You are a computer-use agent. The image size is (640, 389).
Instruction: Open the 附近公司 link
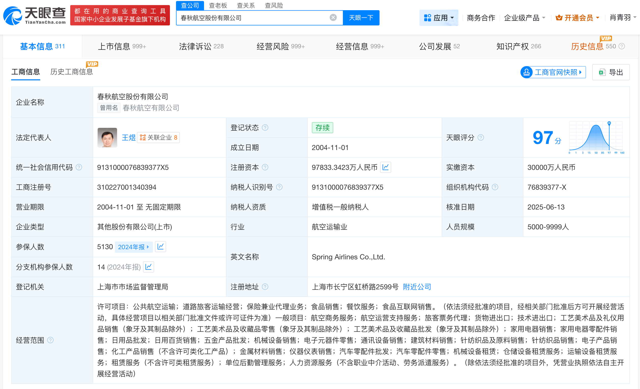tap(417, 287)
